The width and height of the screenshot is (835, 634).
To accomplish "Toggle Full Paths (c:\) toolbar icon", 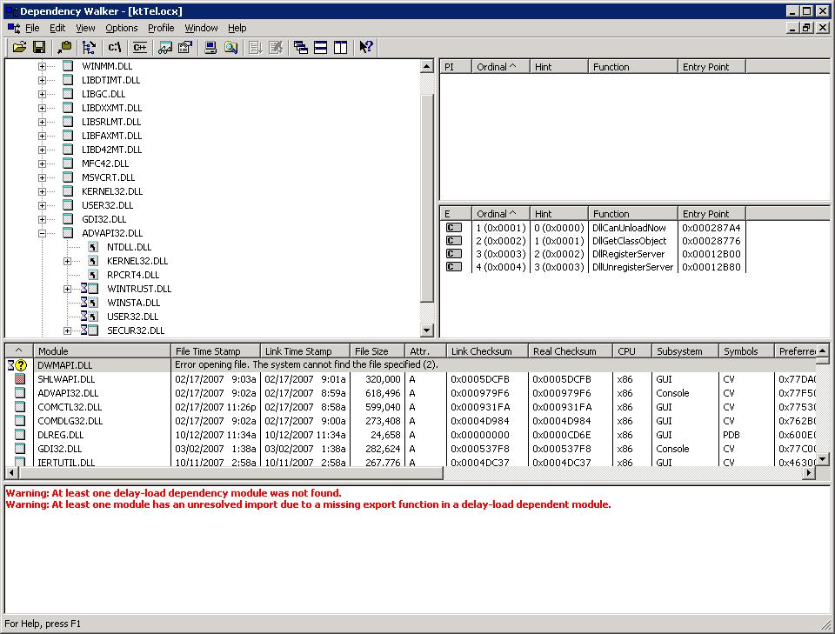I will tap(115, 47).
